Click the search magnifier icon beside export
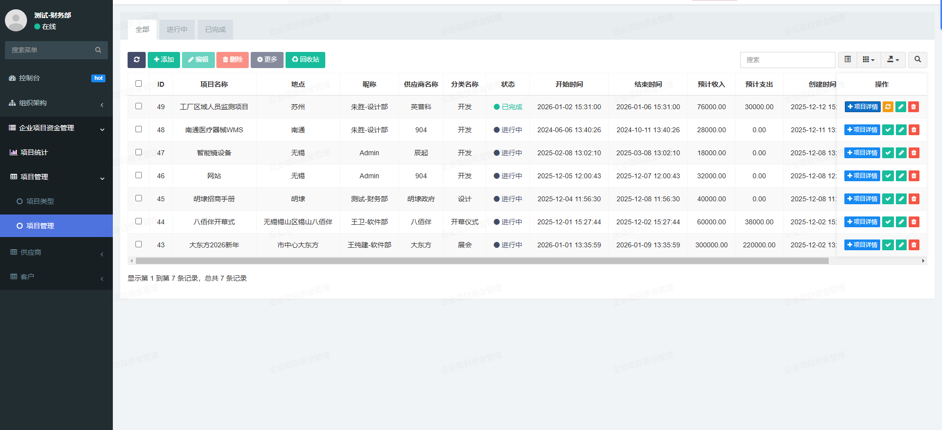Screen dimensions: 942x430 pyautogui.click(x=917, y=60)
